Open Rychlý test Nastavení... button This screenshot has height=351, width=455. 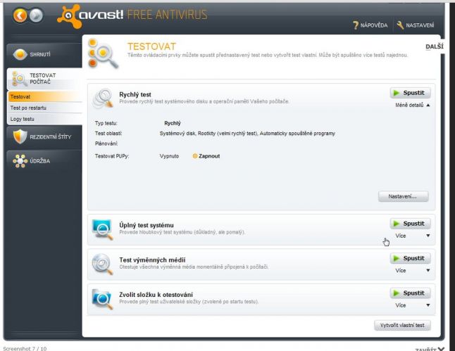[403, 196]
